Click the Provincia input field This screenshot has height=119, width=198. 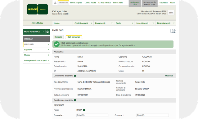coord(92,115)
